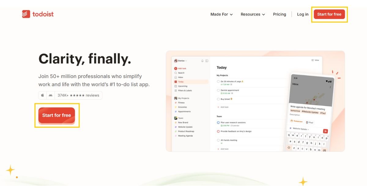The image size is (367, 192).
Task: Click the highlighted Start for free button
Action: [57, 115]
